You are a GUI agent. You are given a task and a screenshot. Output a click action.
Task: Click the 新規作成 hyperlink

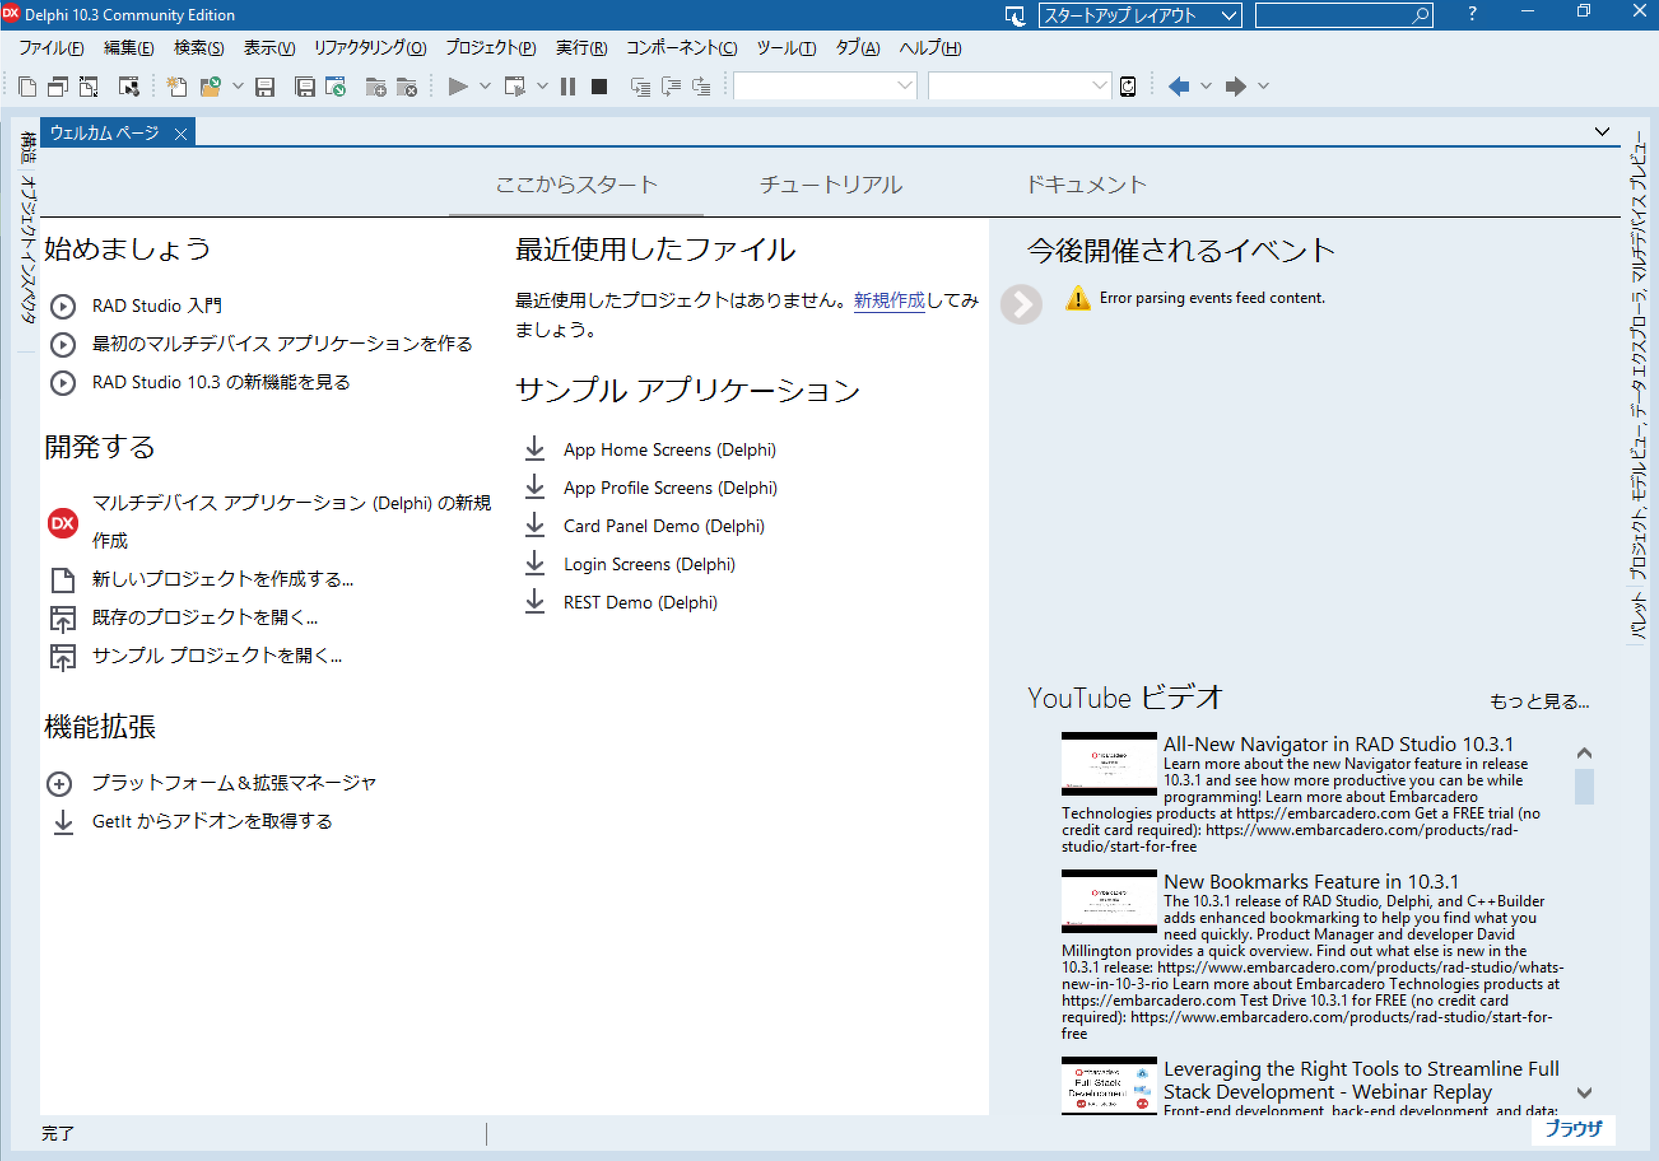(889, 300)
